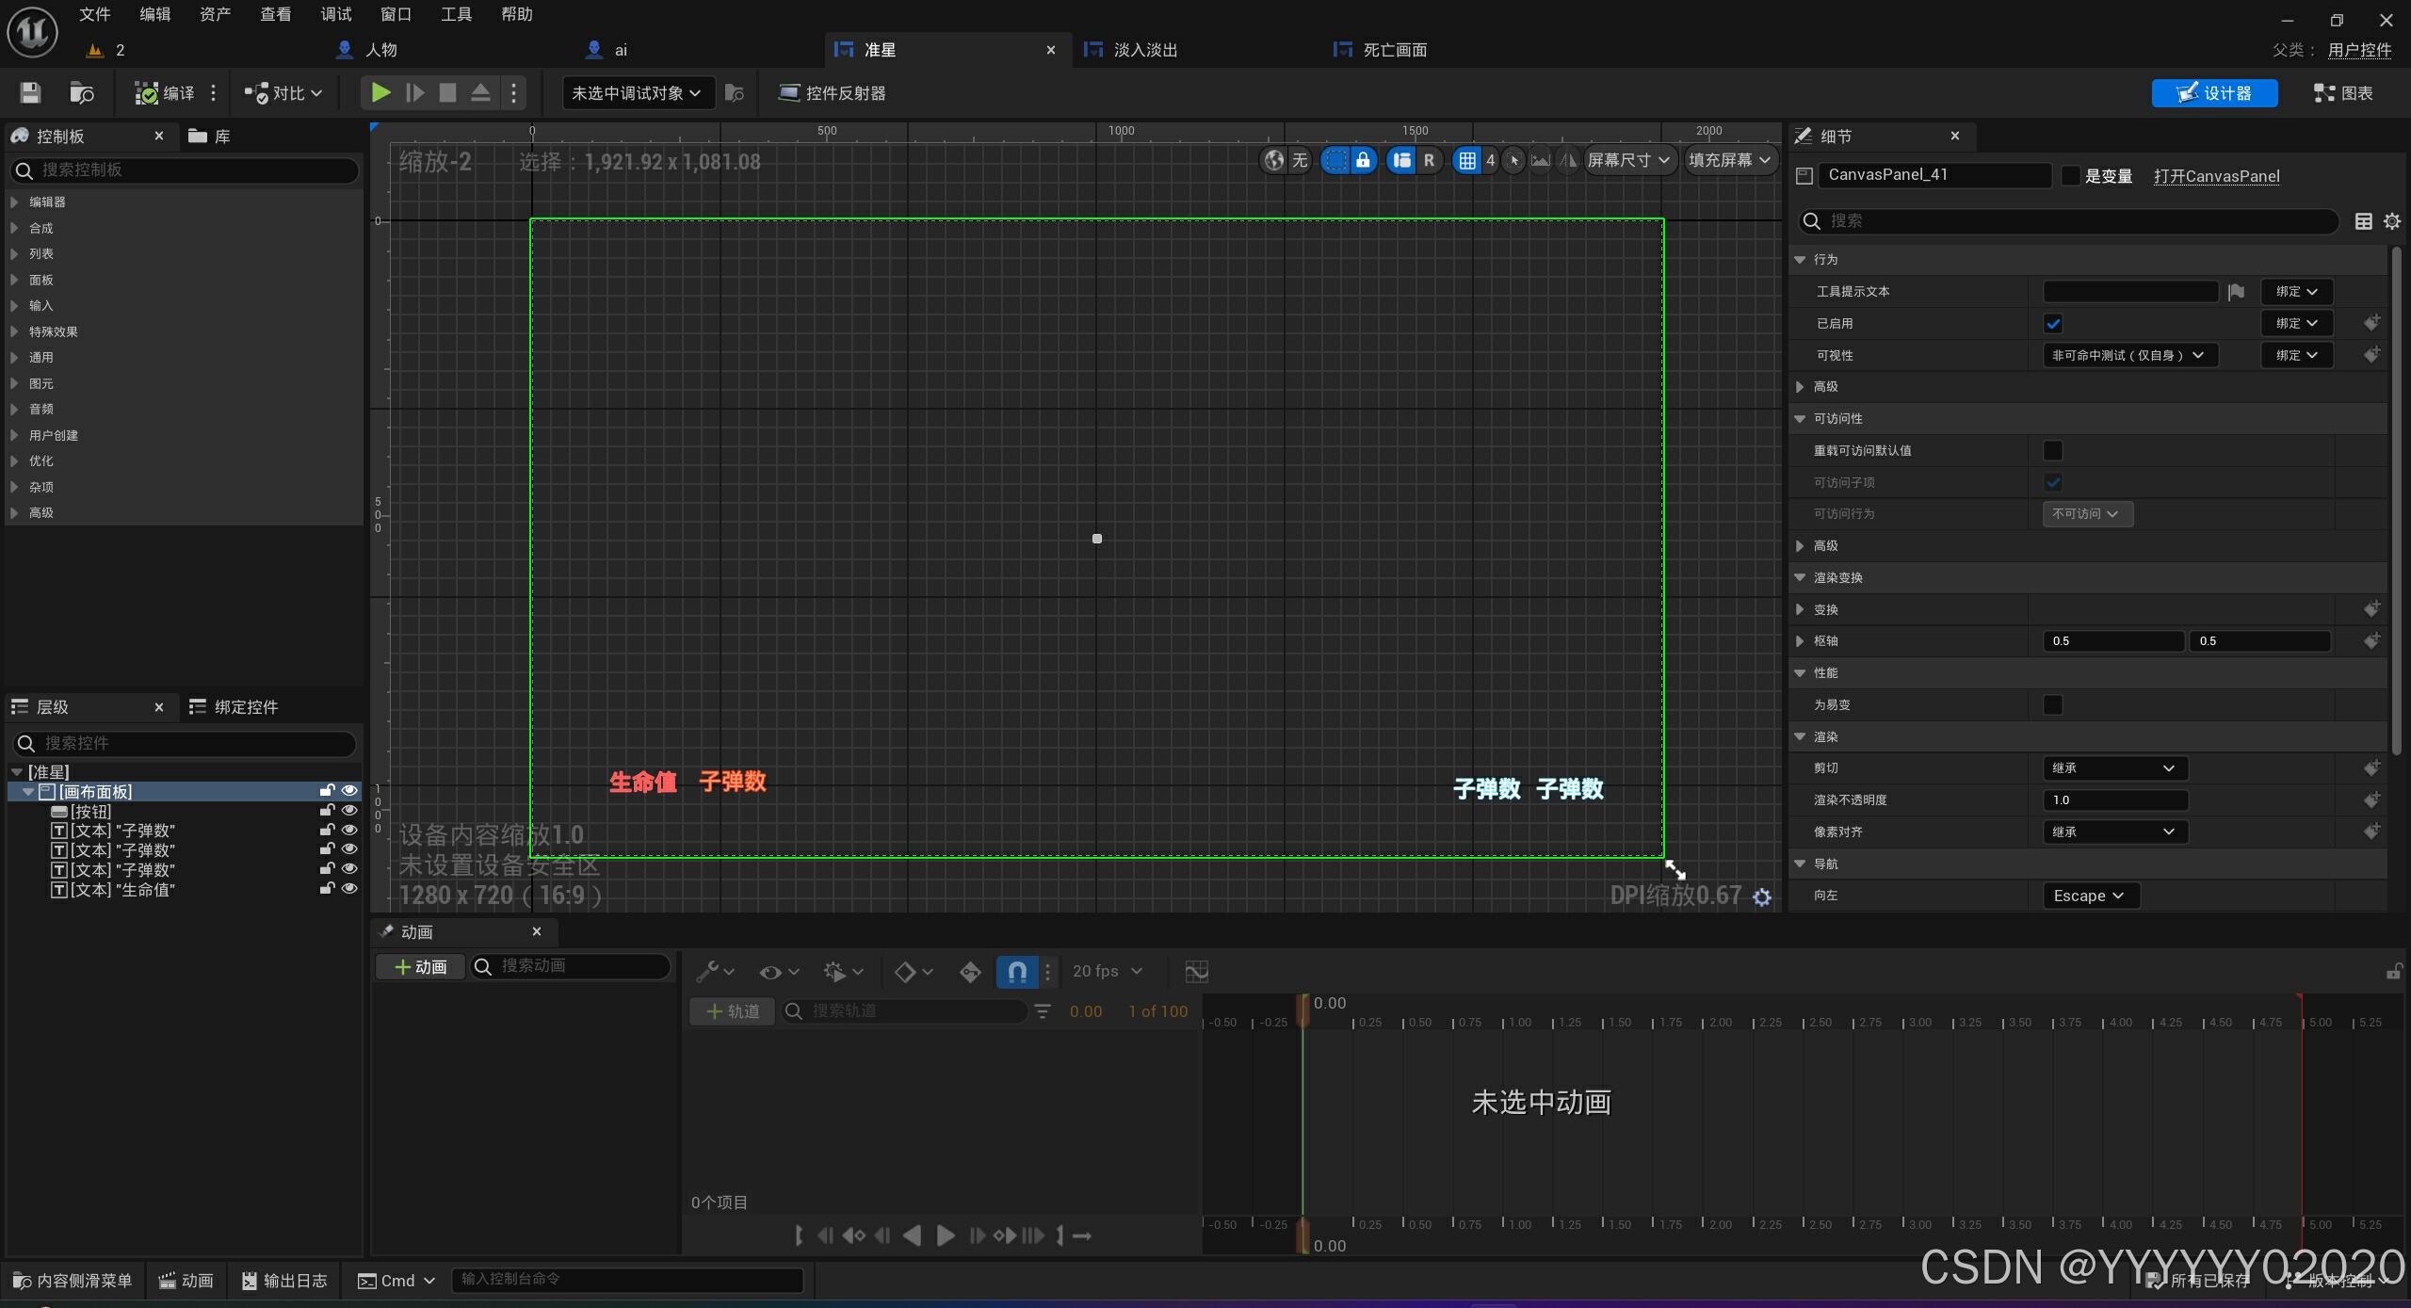Switch to 图表 (Graph) mode

point(2343,92)
